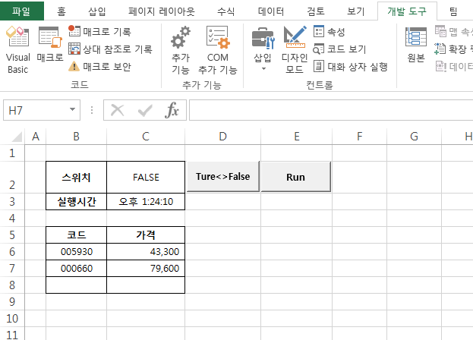Switch to the 삽입 ribbon tab
The height and width of the screenshot is (340, 473).
[x=97, y=11]
